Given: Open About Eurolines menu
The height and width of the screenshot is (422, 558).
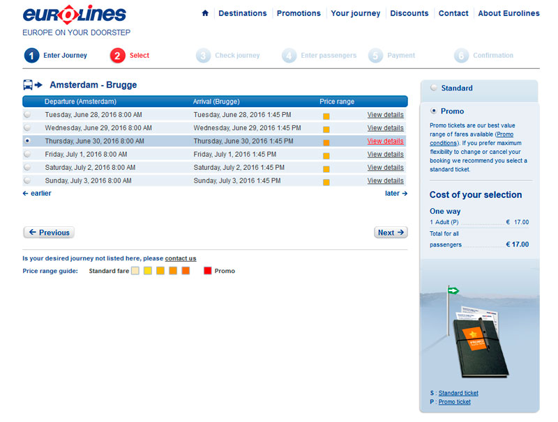Looking at the screenshot, I should 509,13.
